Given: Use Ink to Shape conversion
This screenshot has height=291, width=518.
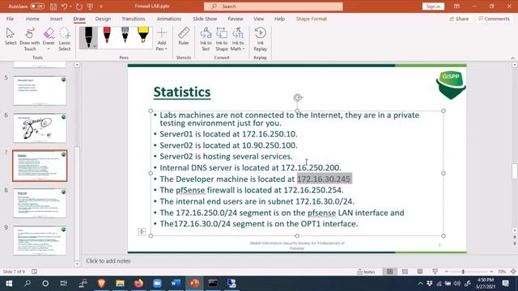Looking at the screenshot, I should (x=221, y=40).
